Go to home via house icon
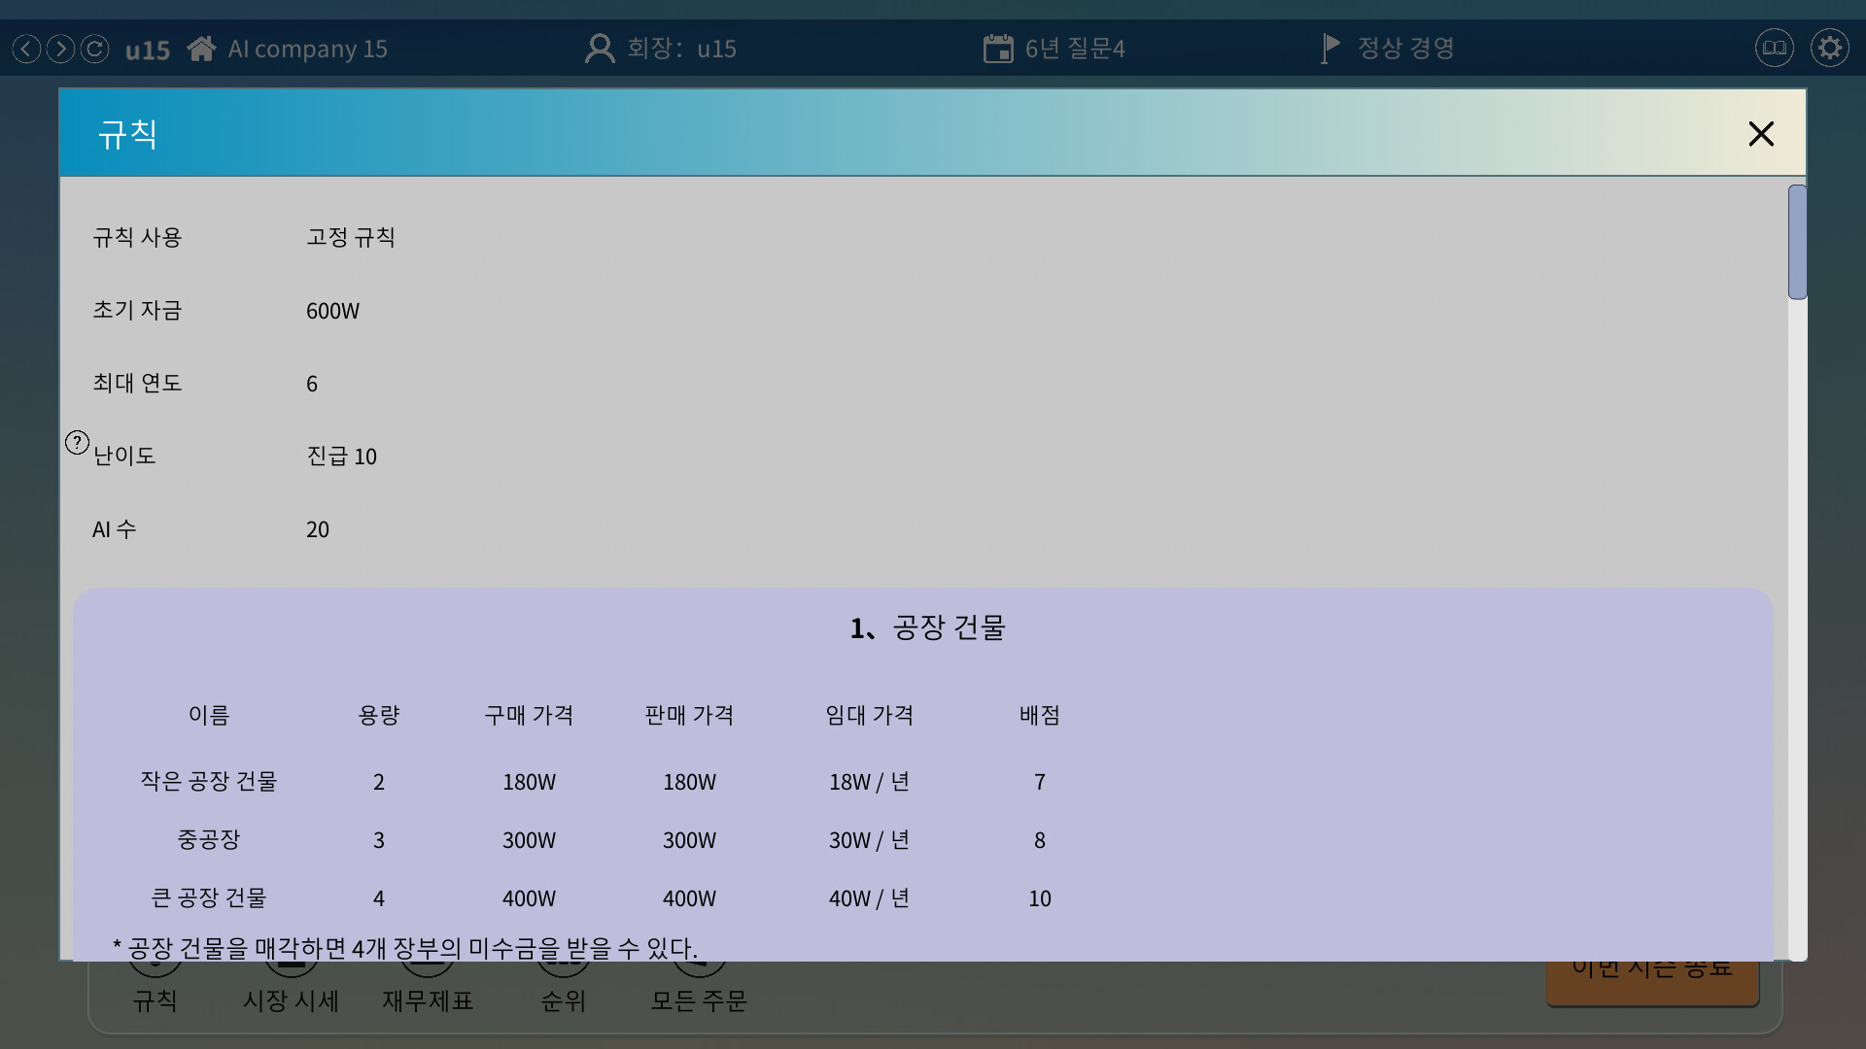This screenshot has width=1866, height=1049. pyautogui.click(x=201, y=49)
